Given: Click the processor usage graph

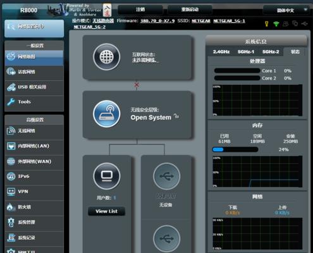Looking at the screenshot, I should tap(257, 100).
